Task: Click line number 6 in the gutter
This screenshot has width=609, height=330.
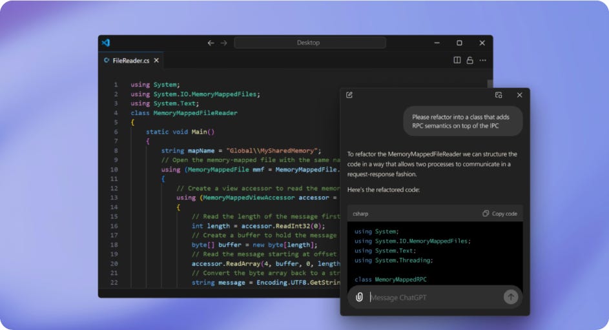Action: point(116,132)
